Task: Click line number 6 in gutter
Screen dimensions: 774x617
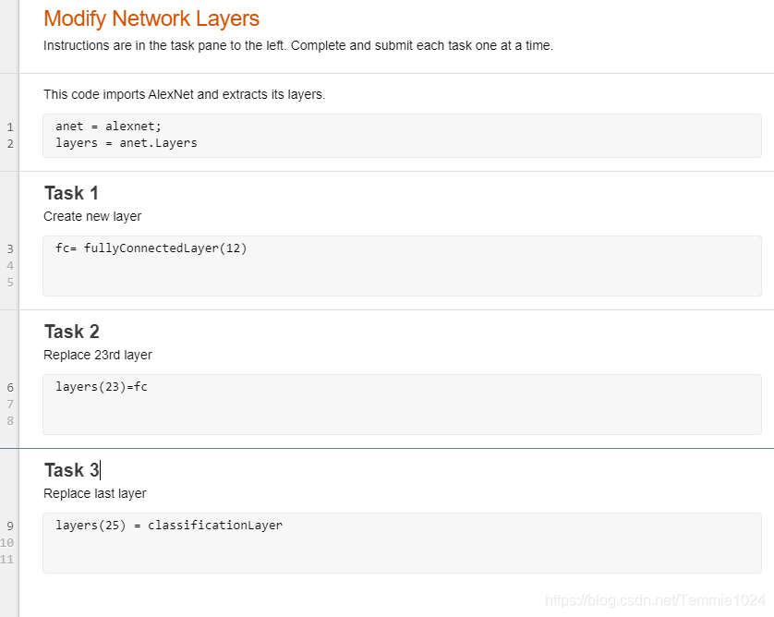Action: pyautogui.click(x=10, y=388)
